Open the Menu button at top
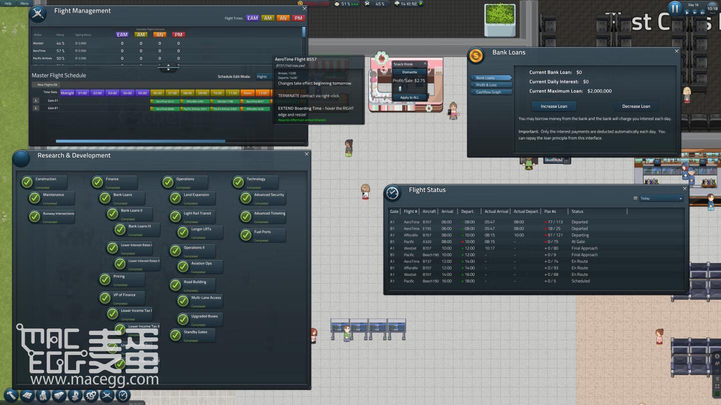This screenshot has width=721, height=405. (24, 3)
